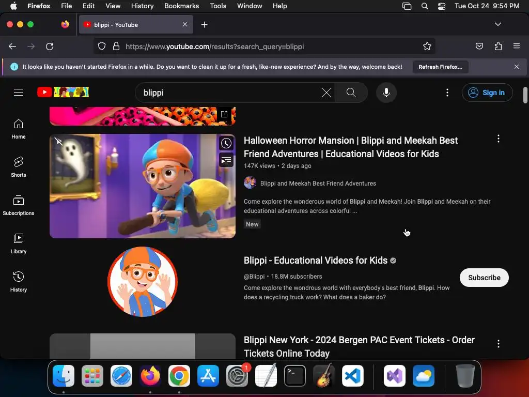The height and width of the screenshot is (397, 529).
Task: Reload the page in Firefox
Action: (x=50, y=46)
